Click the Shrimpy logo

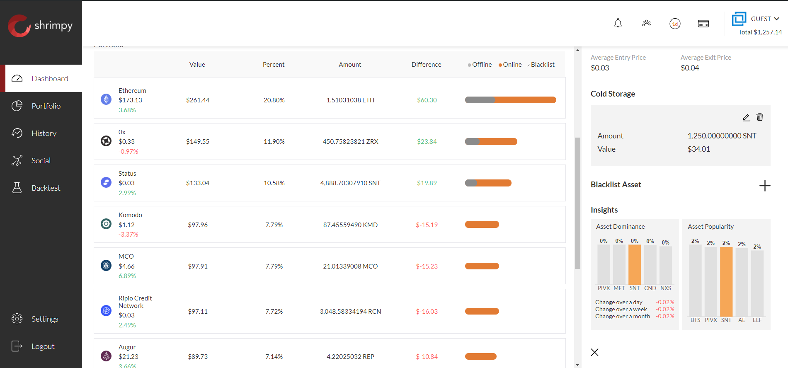[40, 26]
